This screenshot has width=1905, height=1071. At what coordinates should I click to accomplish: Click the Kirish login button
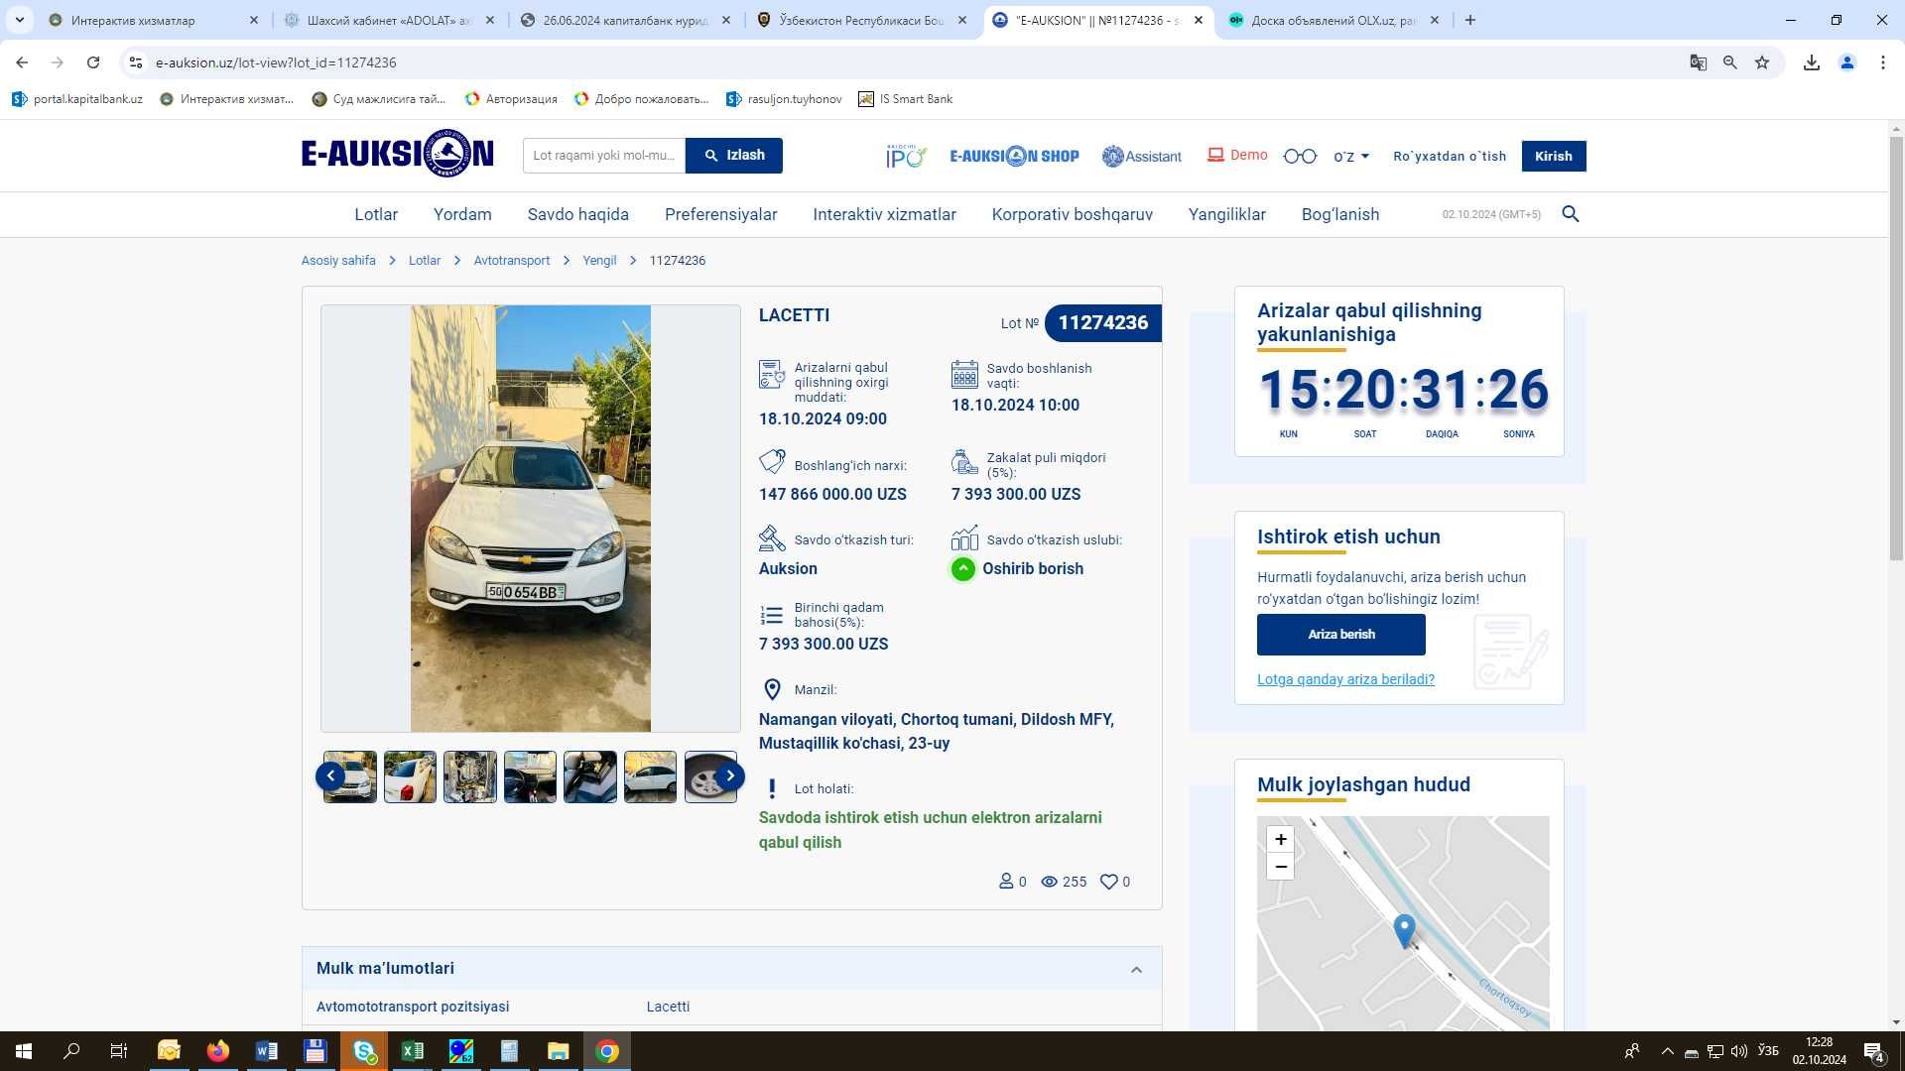click(x=1554, y=156)
